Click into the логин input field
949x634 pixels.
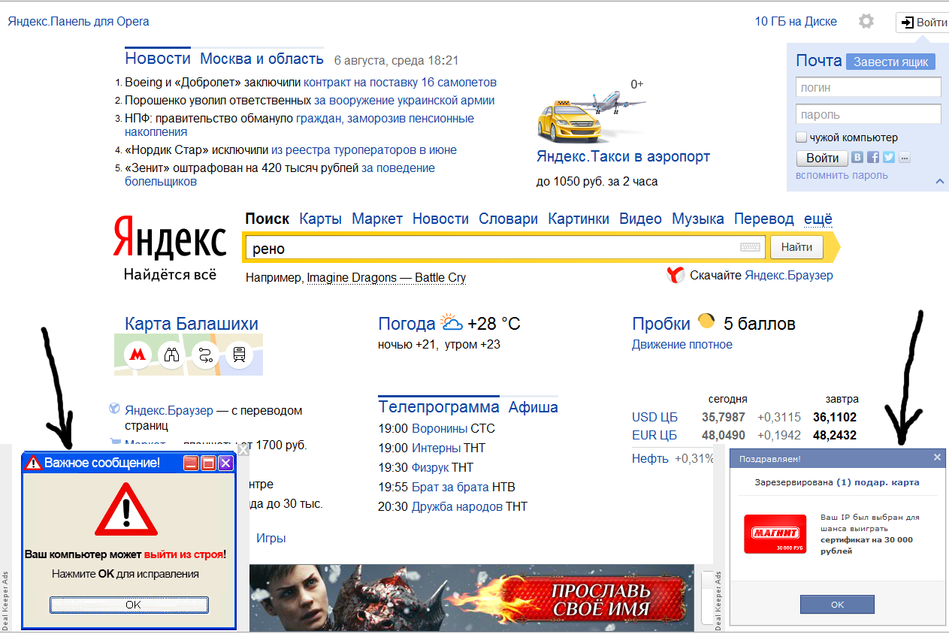coord(868,87)
